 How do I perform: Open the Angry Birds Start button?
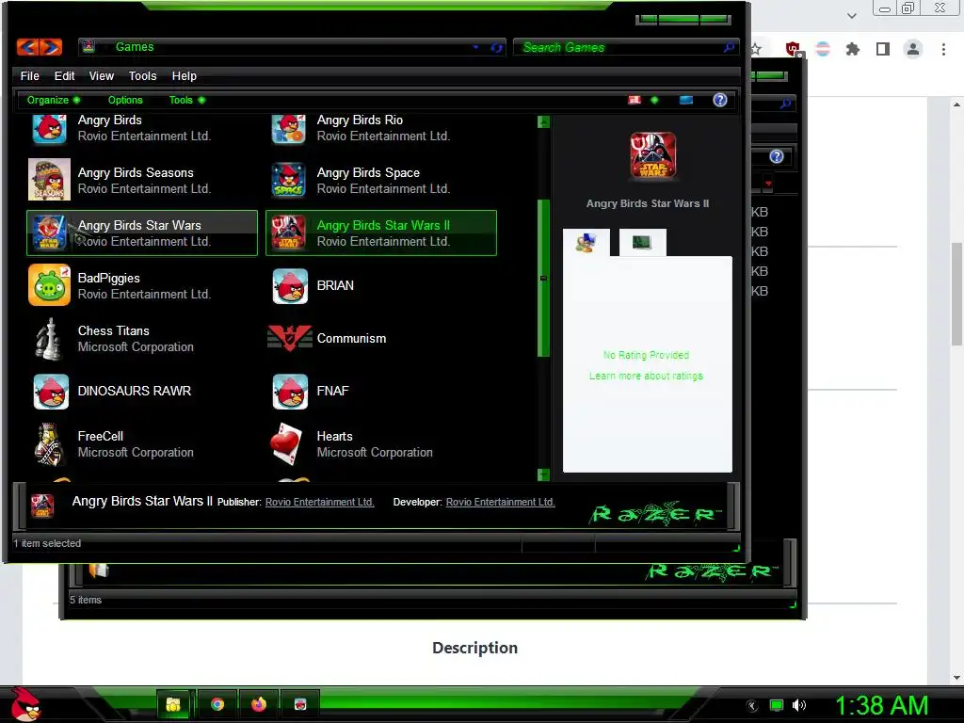(25, 704)
